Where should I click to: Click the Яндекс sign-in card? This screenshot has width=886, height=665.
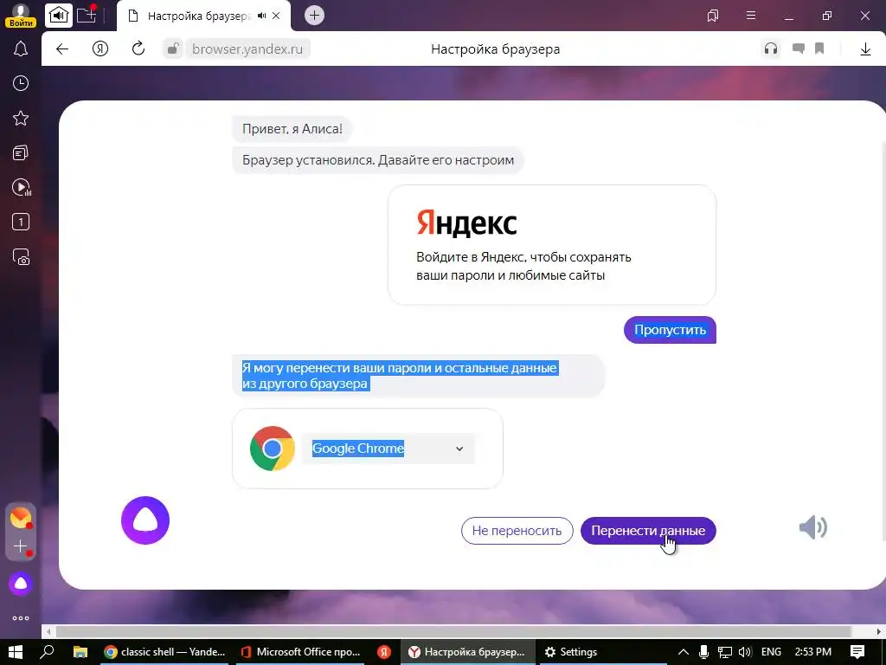click(551, 245)
